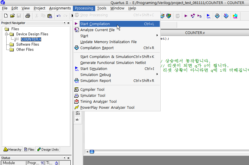The image size is (249, 165).
Task: Choose Start Compilation from the Processing menu
Action: (117, 24)
